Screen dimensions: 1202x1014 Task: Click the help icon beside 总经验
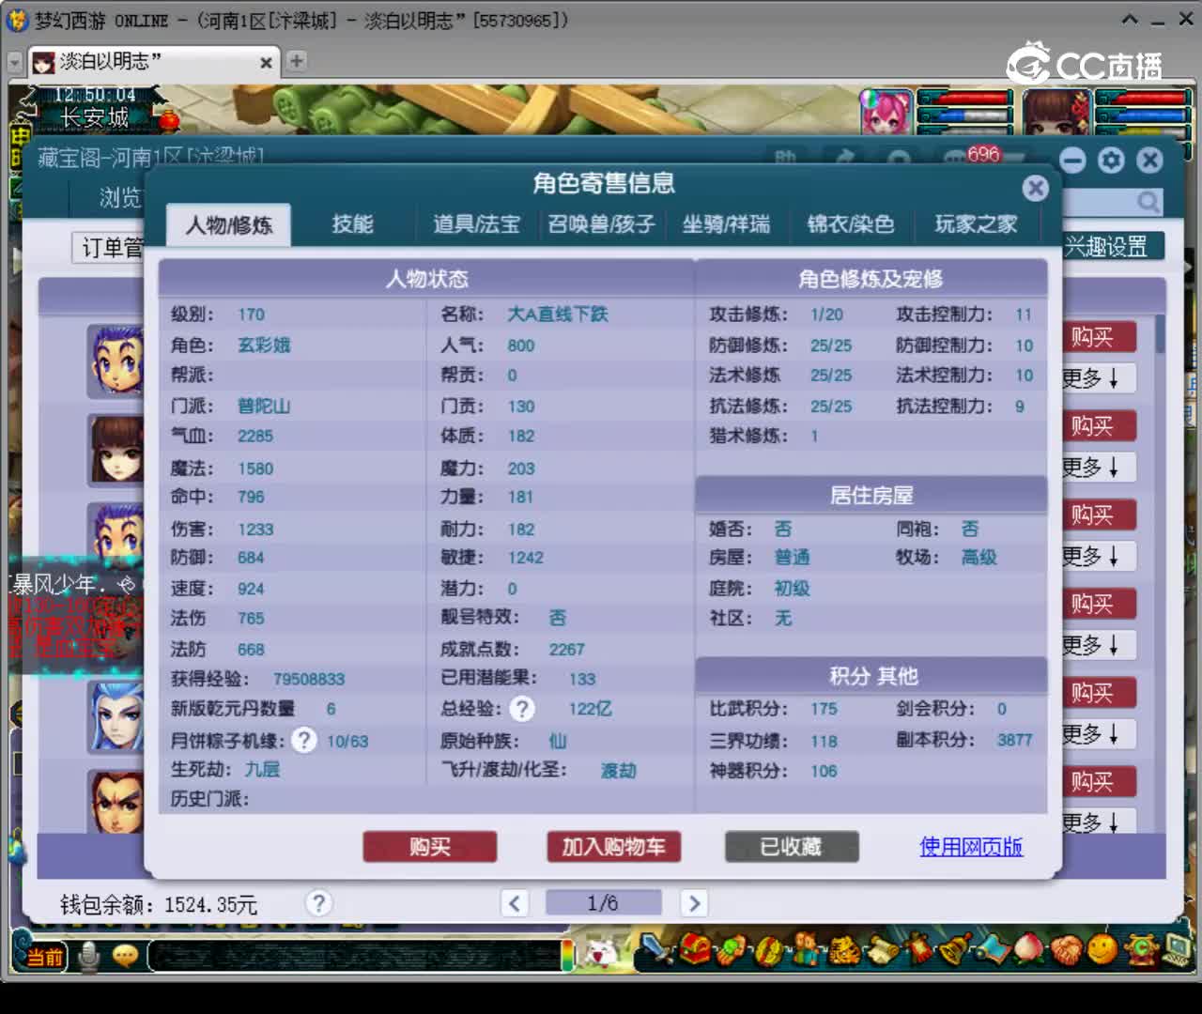point(522,709)
